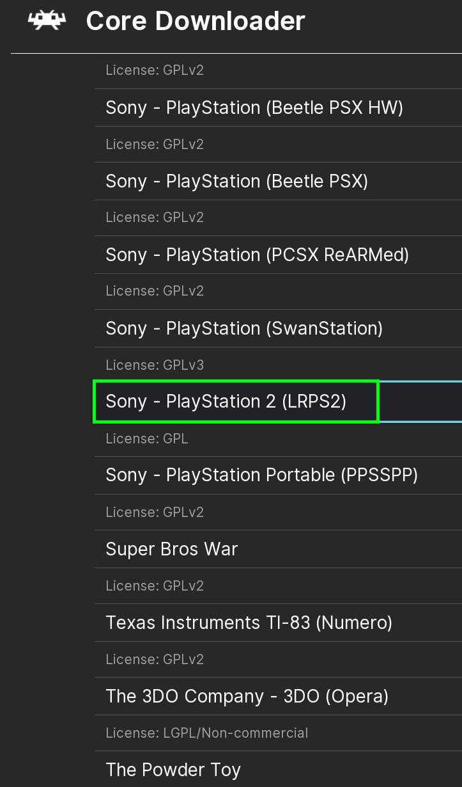Choose Texas Instruments TI-83 (Numero) core
The width and height of the screenshot is (462, 787).
click(x=249, y=622)
